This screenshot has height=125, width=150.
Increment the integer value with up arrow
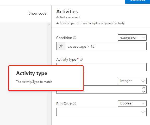[x=143, y=87]
